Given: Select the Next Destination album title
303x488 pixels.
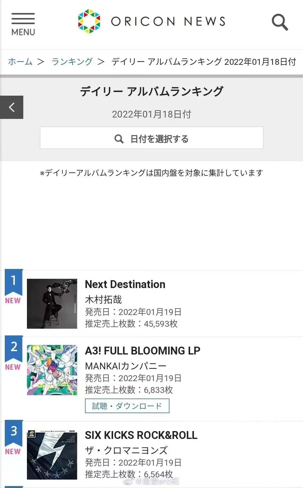Looking at the screenshot, I should 125,284.
